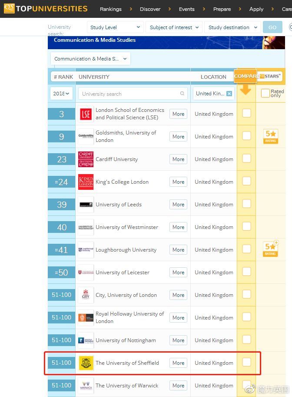Tick compare checkbox for King's College London
Screen dimensions: 292x397
tap(246, 181)
